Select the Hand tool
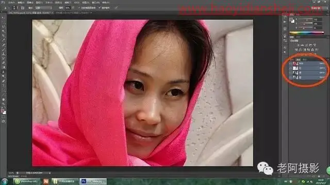Image resolution: width=330 pixels, height=185 pixels. (3, 99)
